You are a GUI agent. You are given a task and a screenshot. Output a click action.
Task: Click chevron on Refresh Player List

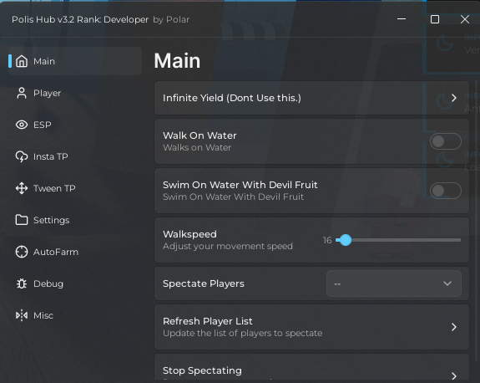pyautogui.click(x=454, y=327)
